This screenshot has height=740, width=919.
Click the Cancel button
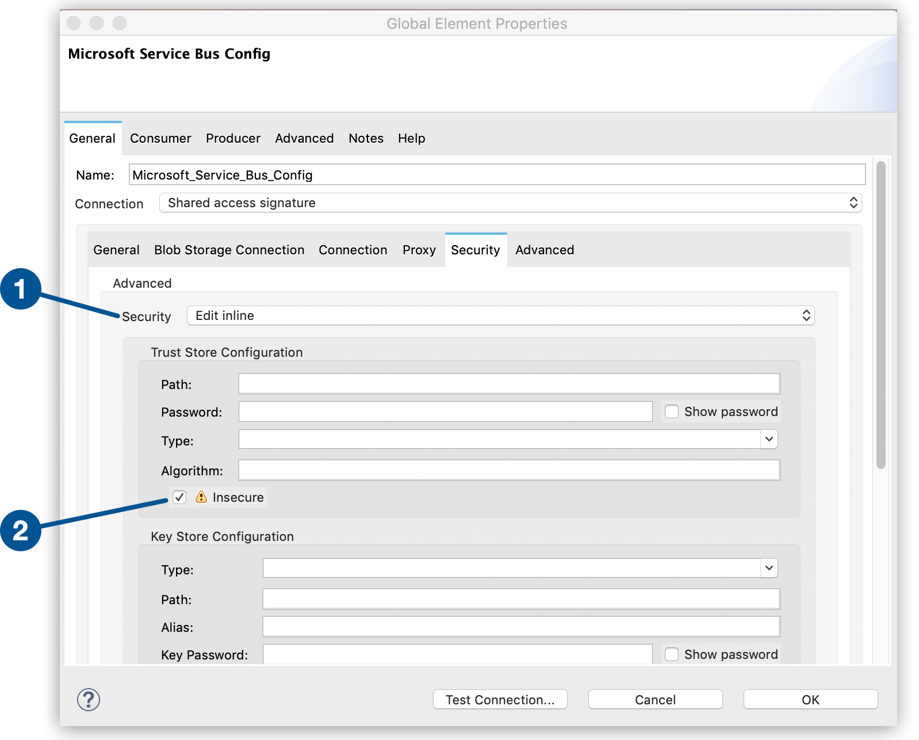pos(655,700)
